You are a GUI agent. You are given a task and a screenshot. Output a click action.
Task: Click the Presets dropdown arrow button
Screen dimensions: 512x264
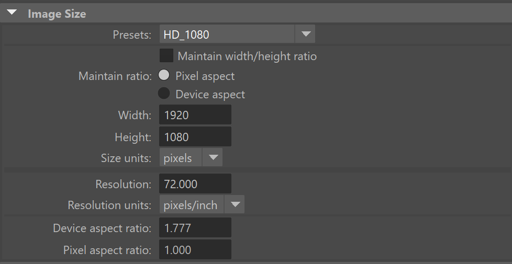tap(305, 35)
